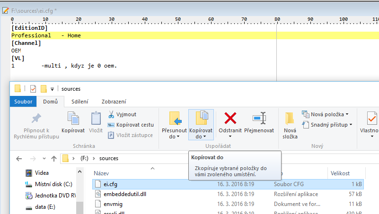Screen dimensions: 379x214
Task: Click the [EditionID] line in the editor
Action: point(29,28)
